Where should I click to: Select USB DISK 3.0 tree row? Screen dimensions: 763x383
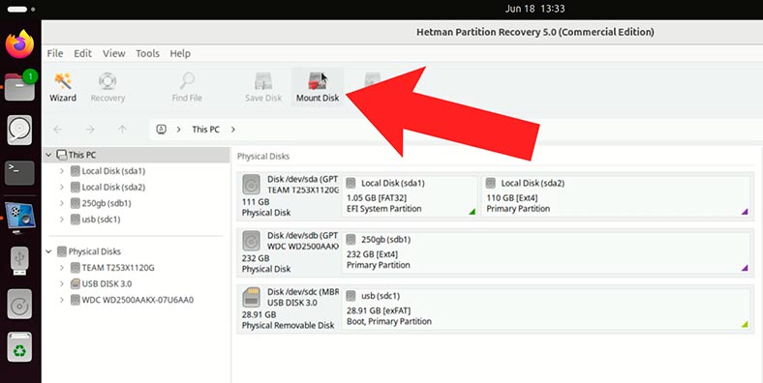[x=137, y=283]
